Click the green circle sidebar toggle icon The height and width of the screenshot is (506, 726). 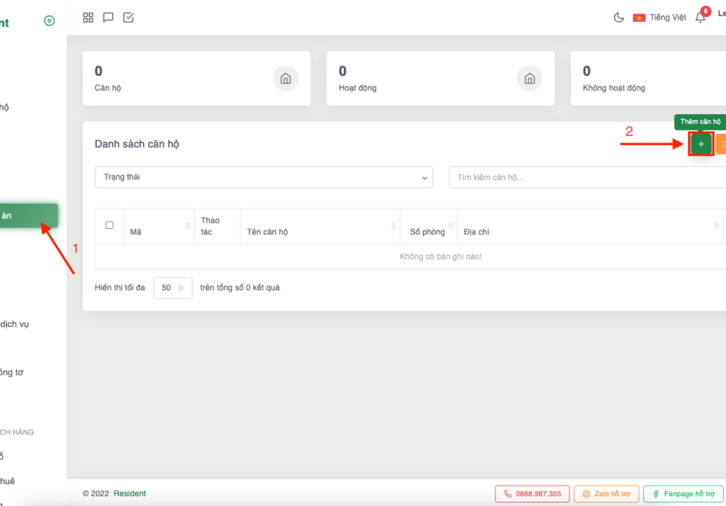49,21
